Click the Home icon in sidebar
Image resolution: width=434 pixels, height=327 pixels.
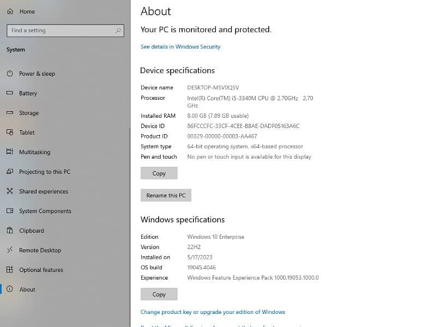(x=10, y=11)
